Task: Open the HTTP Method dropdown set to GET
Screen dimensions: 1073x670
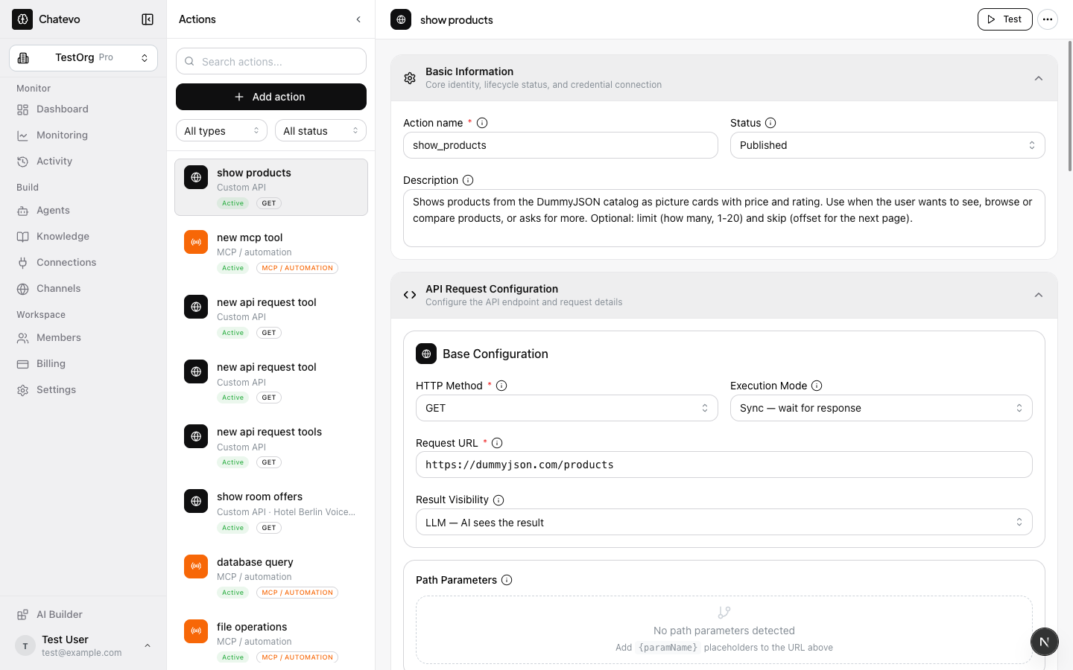Action: (x=566, y=408)
